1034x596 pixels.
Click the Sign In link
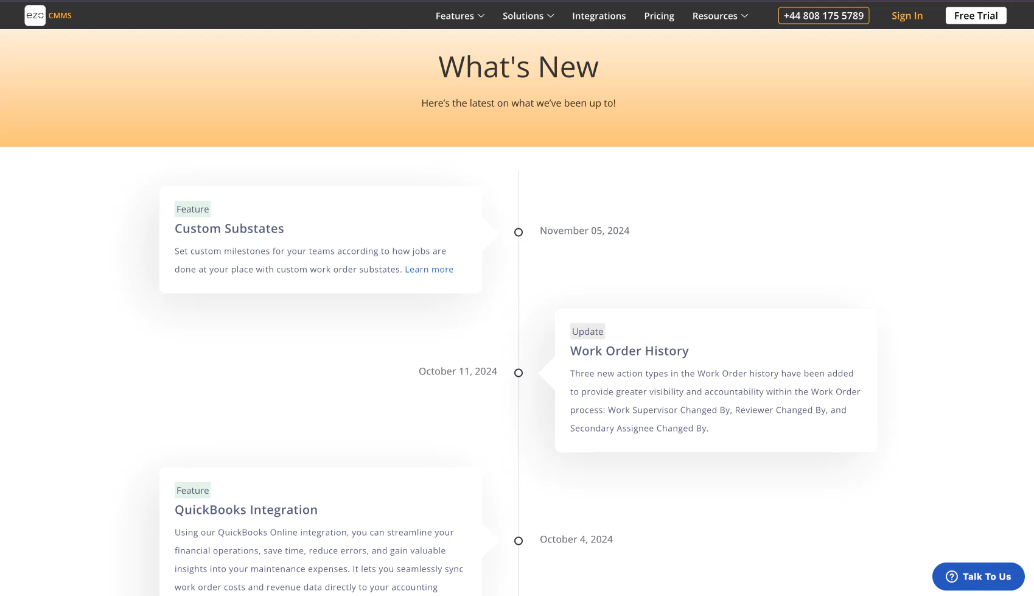click(907, 15)
